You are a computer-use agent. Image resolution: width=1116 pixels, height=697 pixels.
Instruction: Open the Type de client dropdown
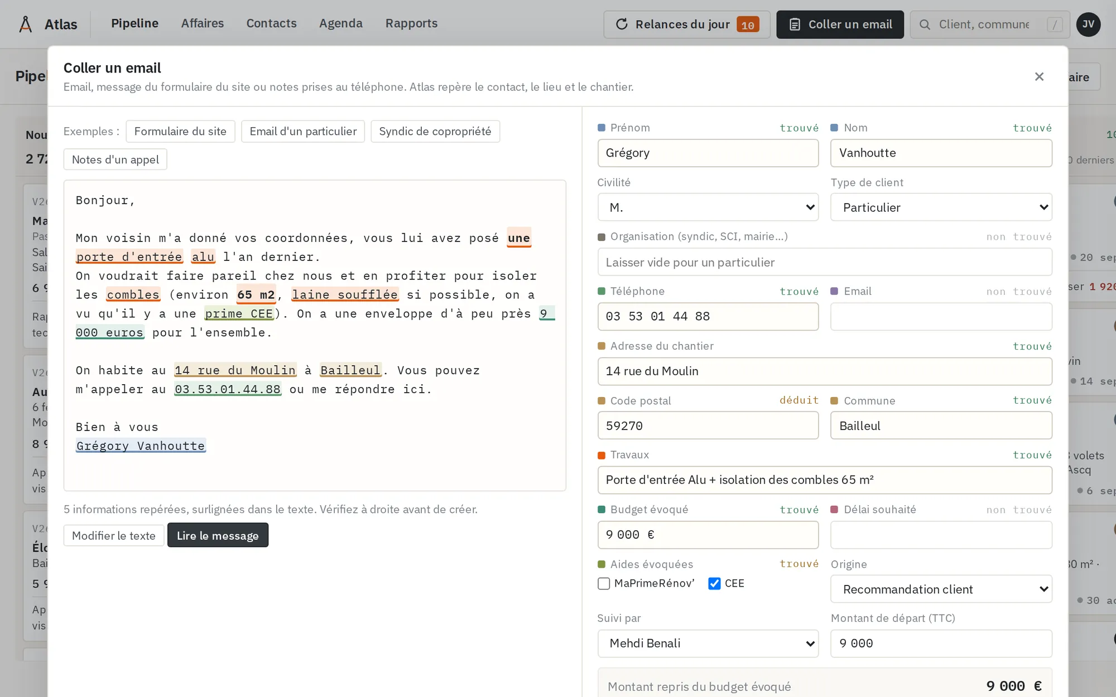941,207
